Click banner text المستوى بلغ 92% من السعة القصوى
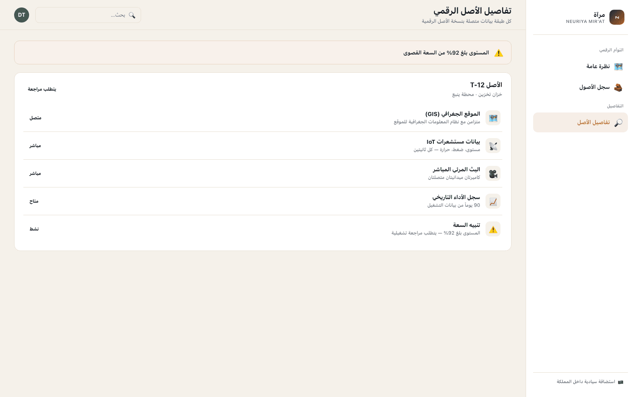This screenshot has width=635, height=397. pyautogui.click(x=446, y=52)
